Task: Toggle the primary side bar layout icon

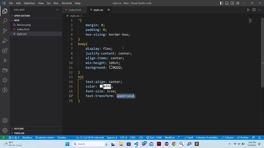Action: click(222, 3)
